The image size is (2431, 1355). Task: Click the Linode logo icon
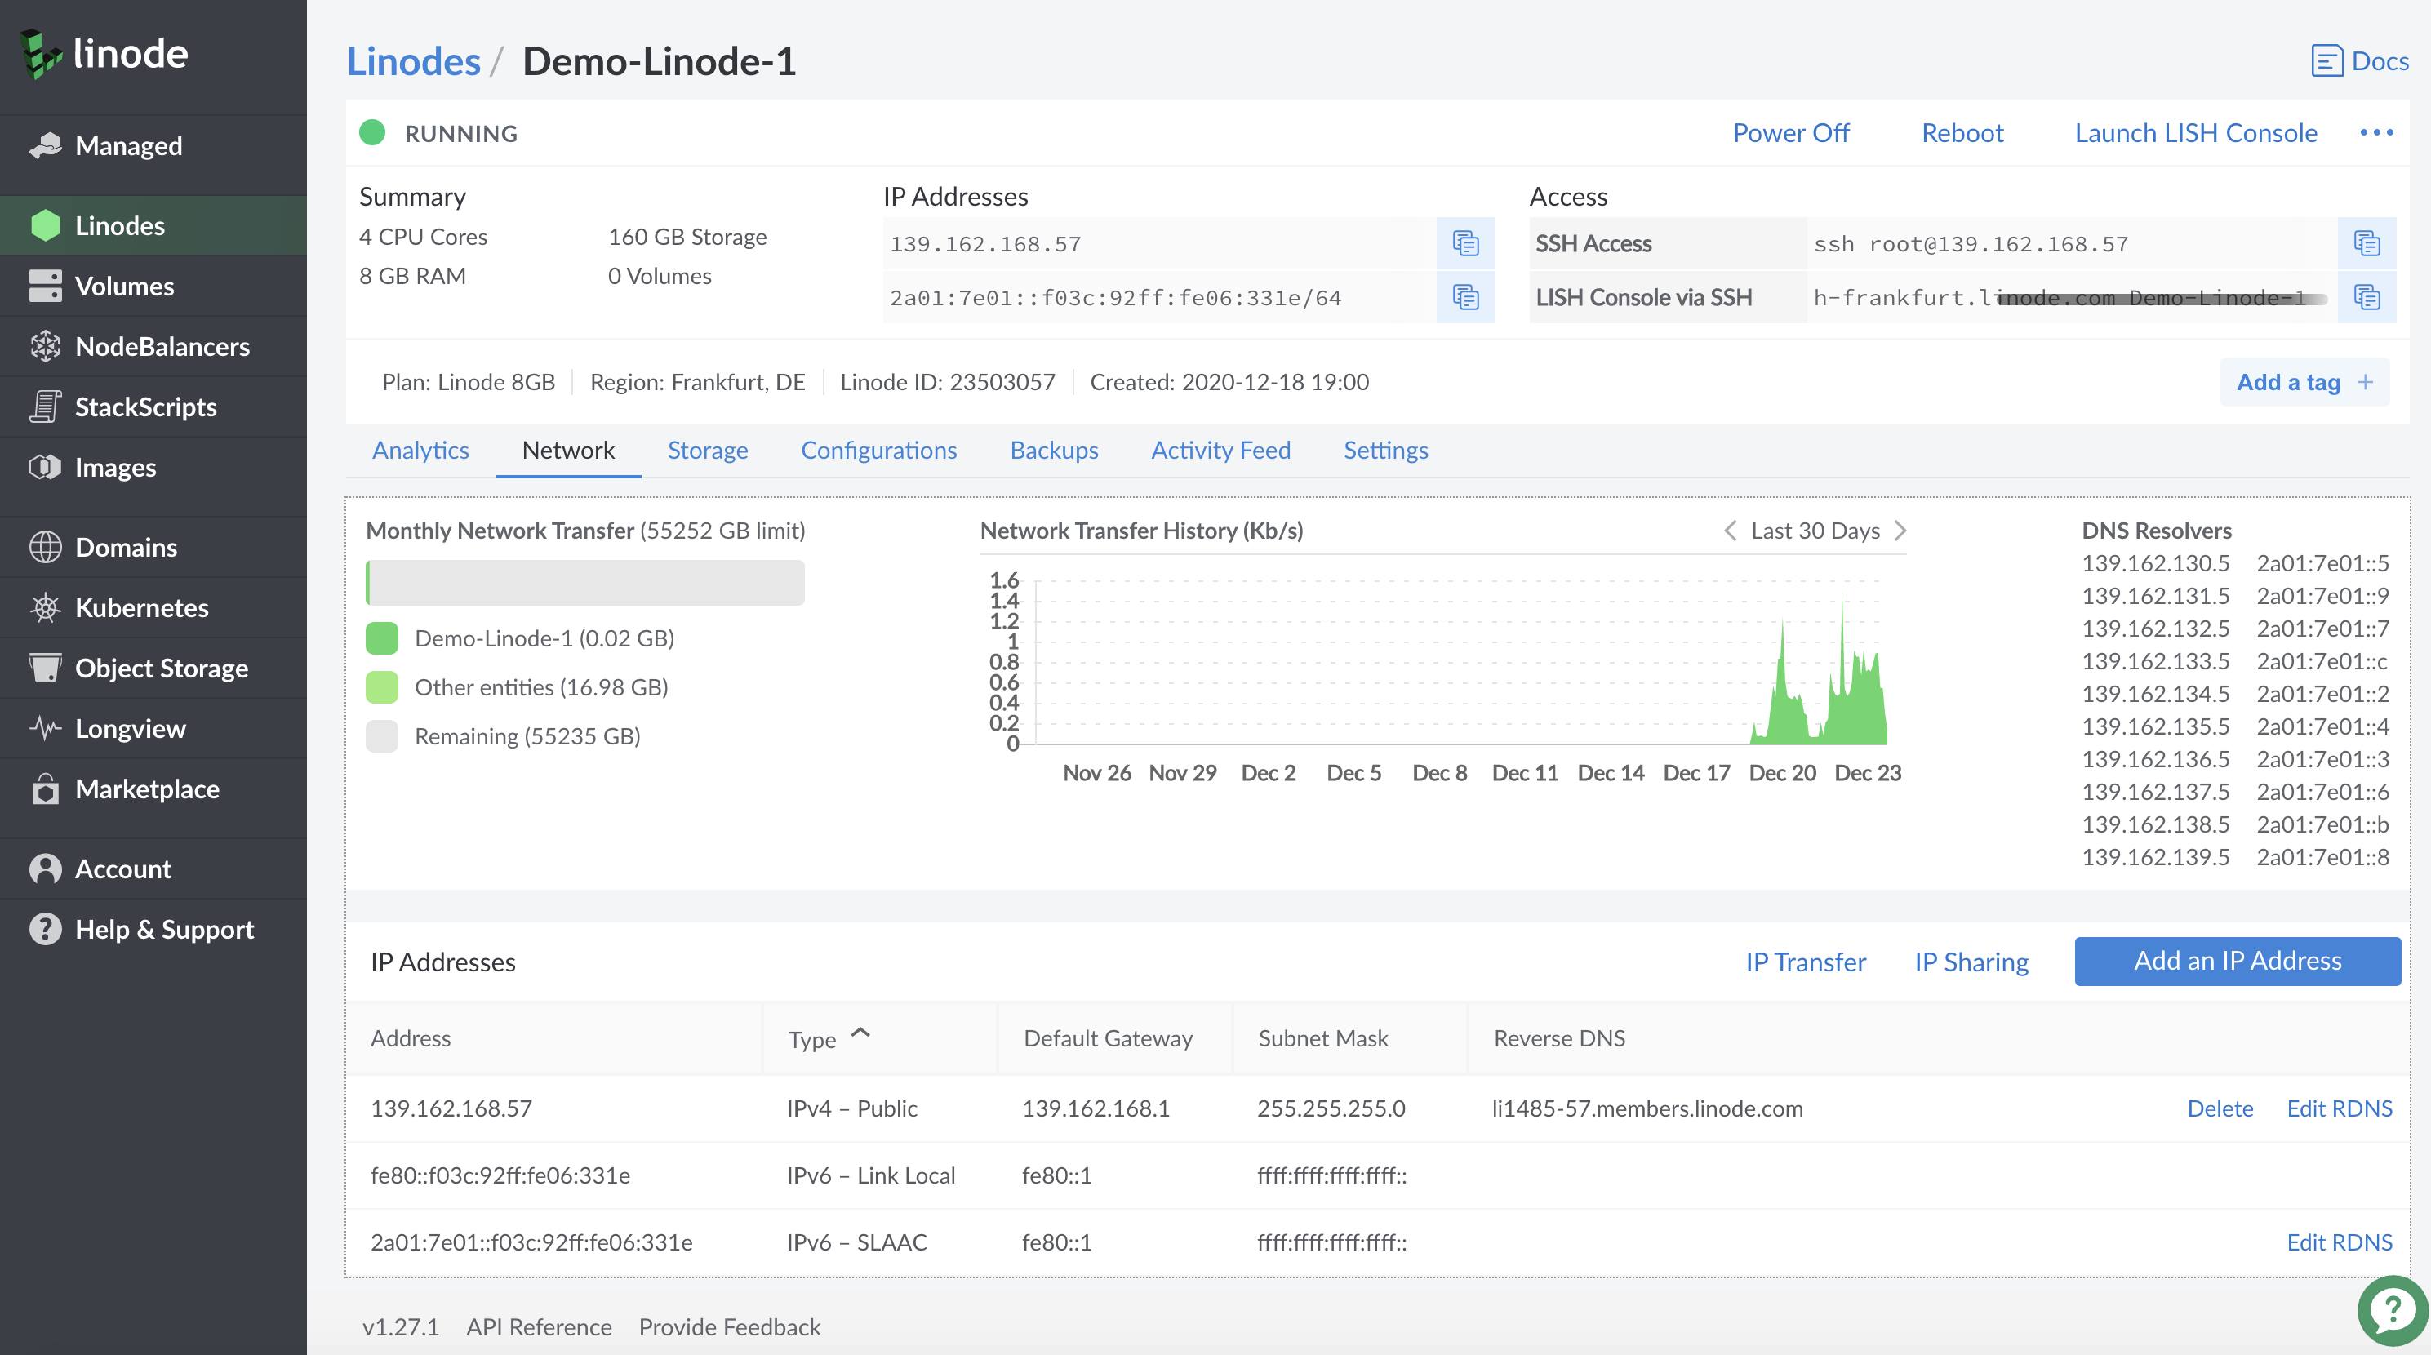click(42, 53)
